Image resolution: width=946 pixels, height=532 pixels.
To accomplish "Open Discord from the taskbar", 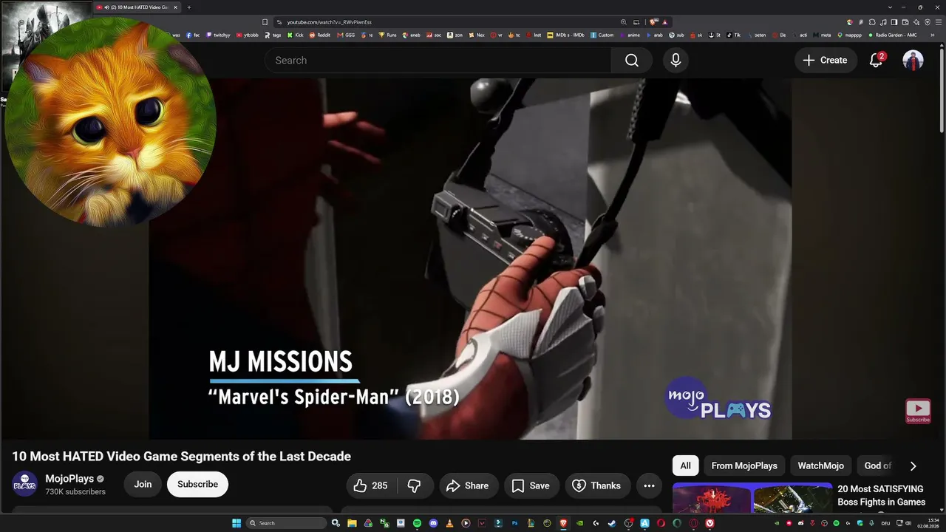I will (433, 523).
